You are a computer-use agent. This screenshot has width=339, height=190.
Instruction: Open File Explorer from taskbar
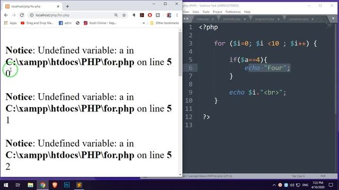pos(30,185)
